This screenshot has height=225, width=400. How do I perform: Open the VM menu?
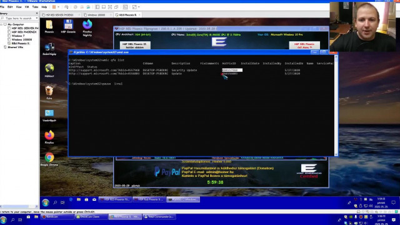point(27,7)
